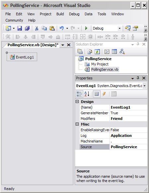
Task: Click the Save floppy disk icon
Action: [20, 28]
